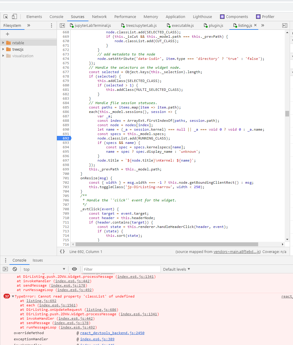Click the horizontal scrollbar right arrow
The width and height of the screenshot is (293, 345).
point(283,244)
